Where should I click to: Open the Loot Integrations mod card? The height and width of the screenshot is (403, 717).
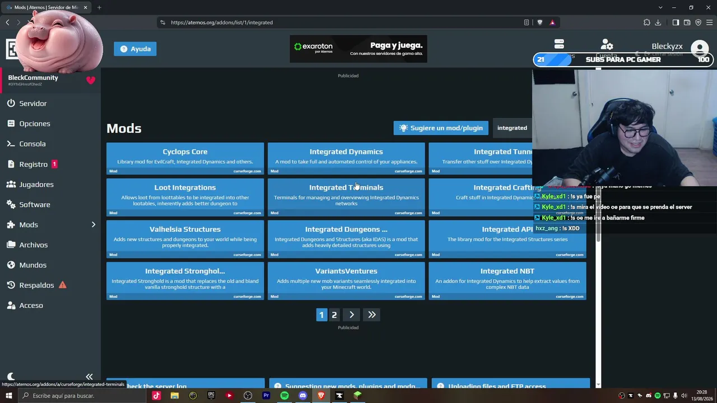[x=185, y=197]
